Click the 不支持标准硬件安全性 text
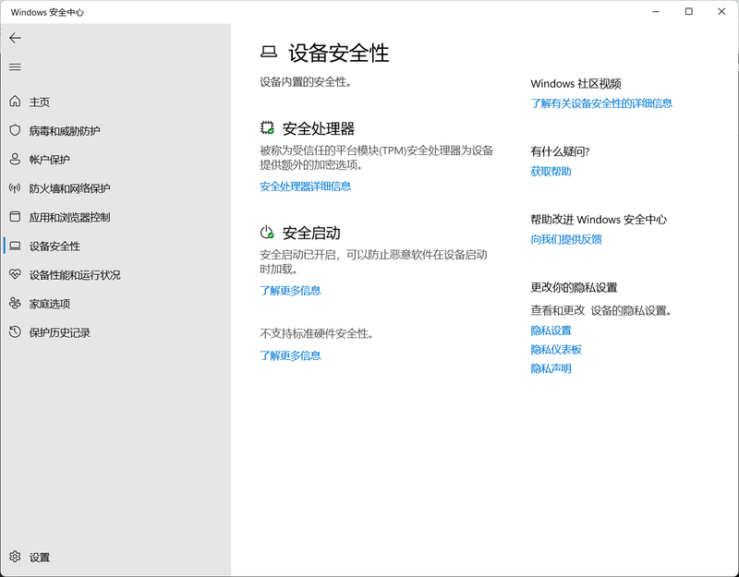The height and width of the screenshot is (577, 739). (x=317, y=333)
